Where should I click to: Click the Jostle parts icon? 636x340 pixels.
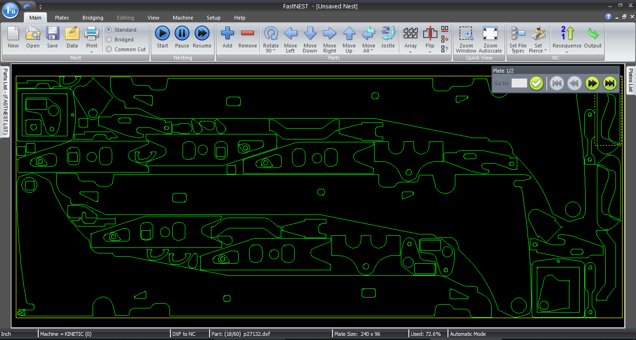[x=388, y=37]
